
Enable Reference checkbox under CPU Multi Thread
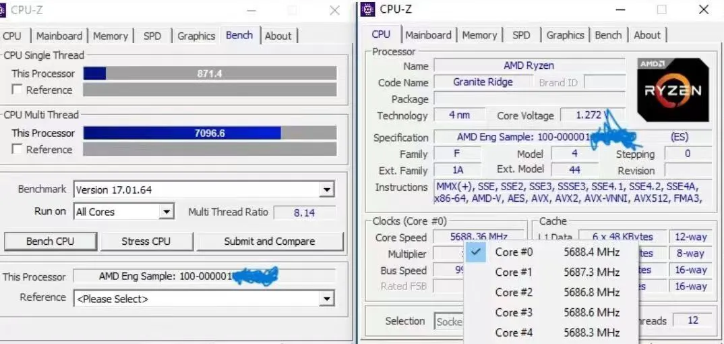coord(17,149)
